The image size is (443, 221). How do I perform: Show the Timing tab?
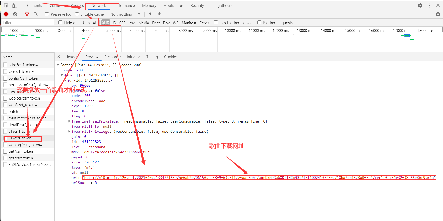152,57
